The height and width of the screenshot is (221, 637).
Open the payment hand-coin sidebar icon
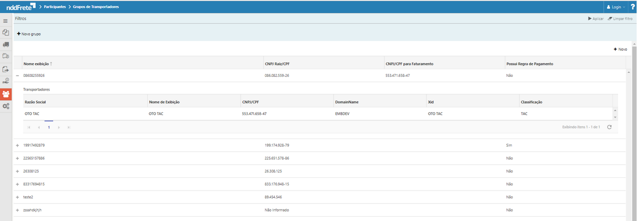coord(6,81)
